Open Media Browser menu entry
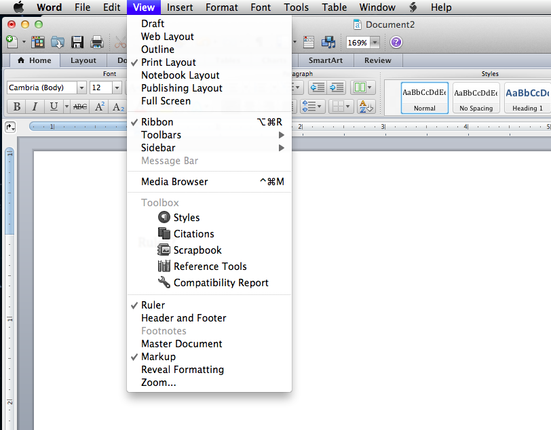551x430 pixels. click(209, 182)
